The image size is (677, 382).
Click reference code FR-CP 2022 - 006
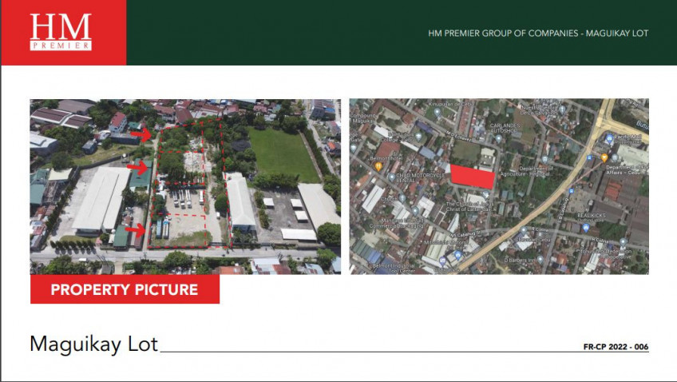pyautogui.click(x=616, y=347)
